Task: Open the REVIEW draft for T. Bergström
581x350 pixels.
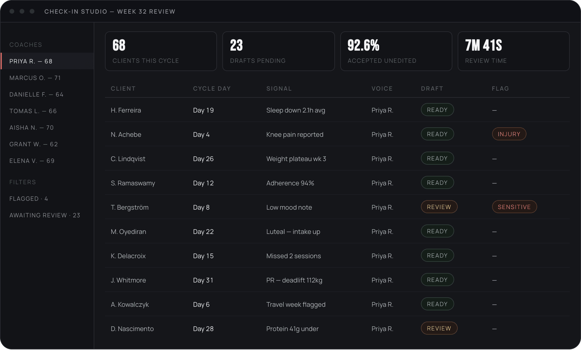Action: tap(439, 207)
